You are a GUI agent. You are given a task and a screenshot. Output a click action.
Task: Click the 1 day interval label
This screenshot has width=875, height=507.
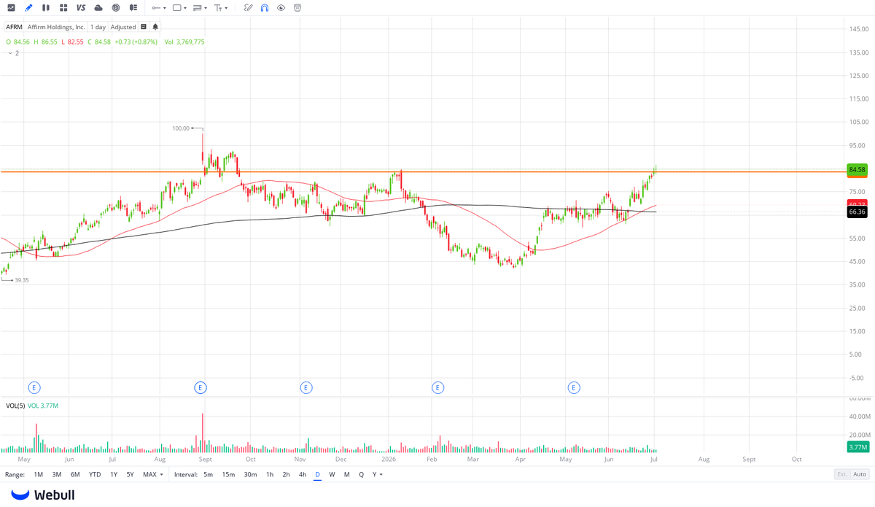[x=98, y=27]
